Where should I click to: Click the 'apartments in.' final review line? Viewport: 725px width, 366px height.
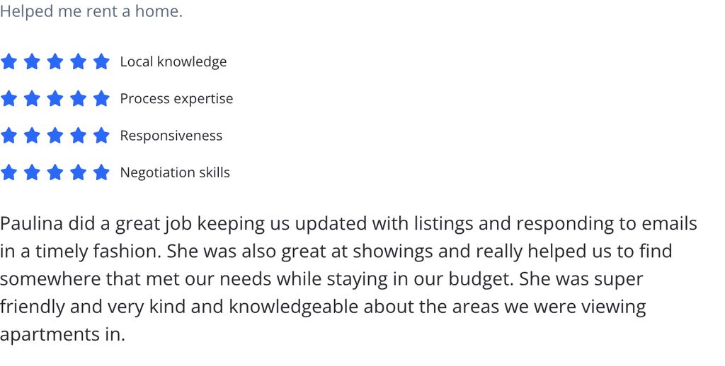pos(62,335)
